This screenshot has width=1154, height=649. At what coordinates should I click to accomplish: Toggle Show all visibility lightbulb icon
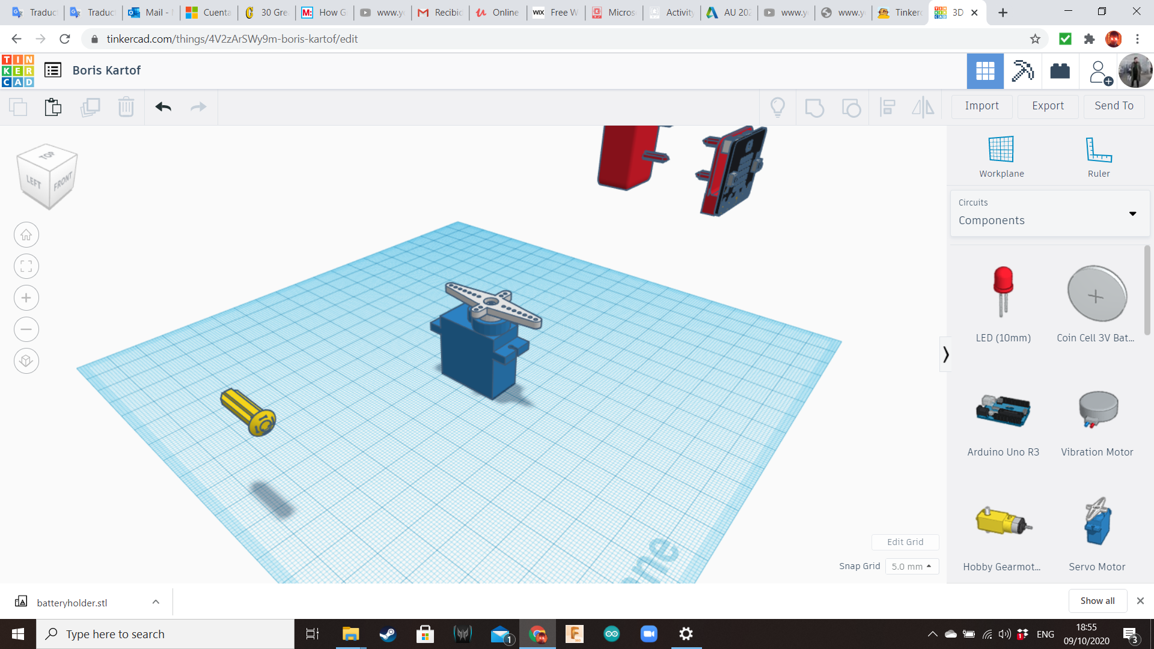point(777,107)
